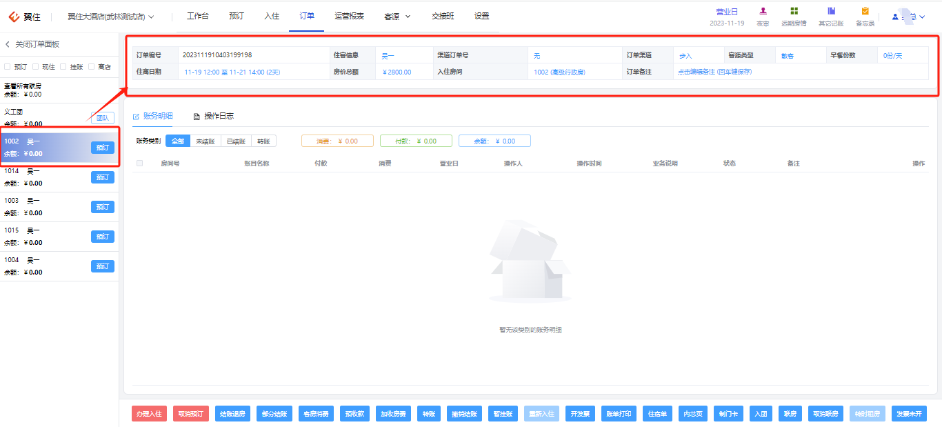
Task: Tick the 挂账 filter checkbox
Action: pyautogui.click(x=63, y=67)
